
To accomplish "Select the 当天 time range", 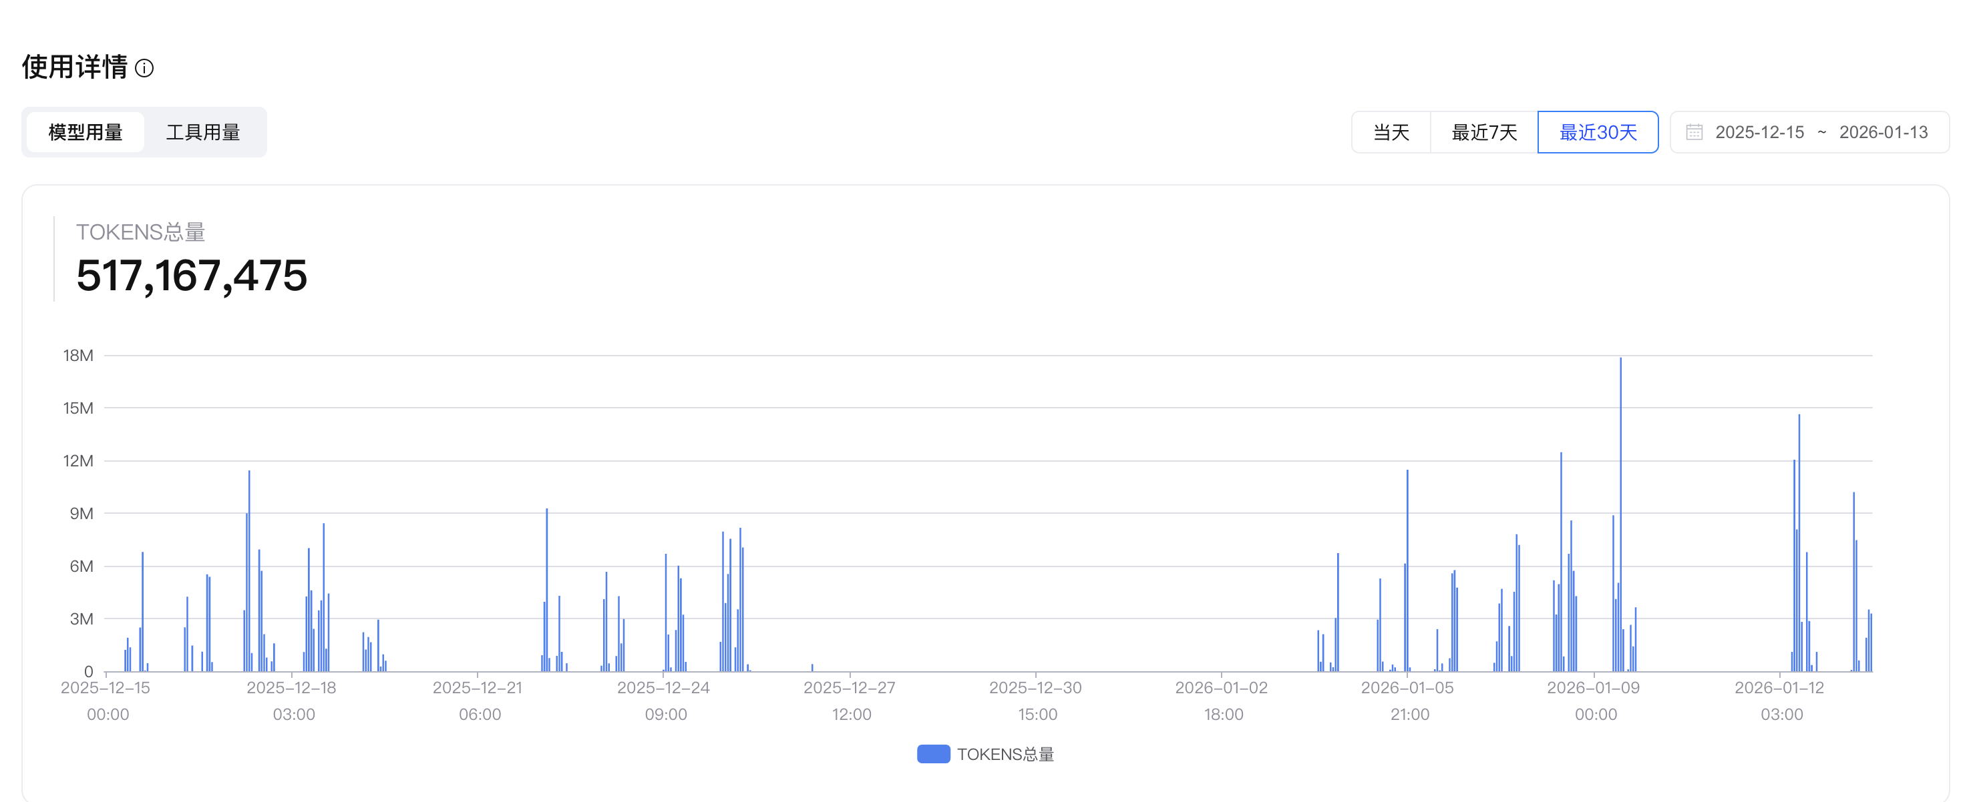I will coord(1391,132).
